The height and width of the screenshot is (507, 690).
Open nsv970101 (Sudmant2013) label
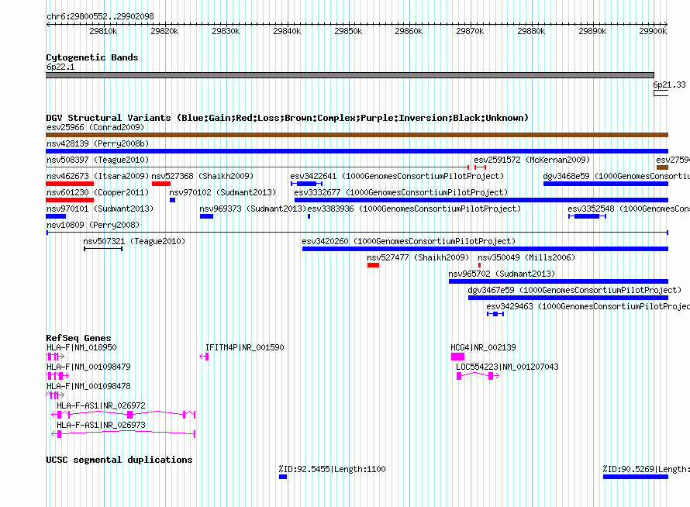click(x=100, y=209)
